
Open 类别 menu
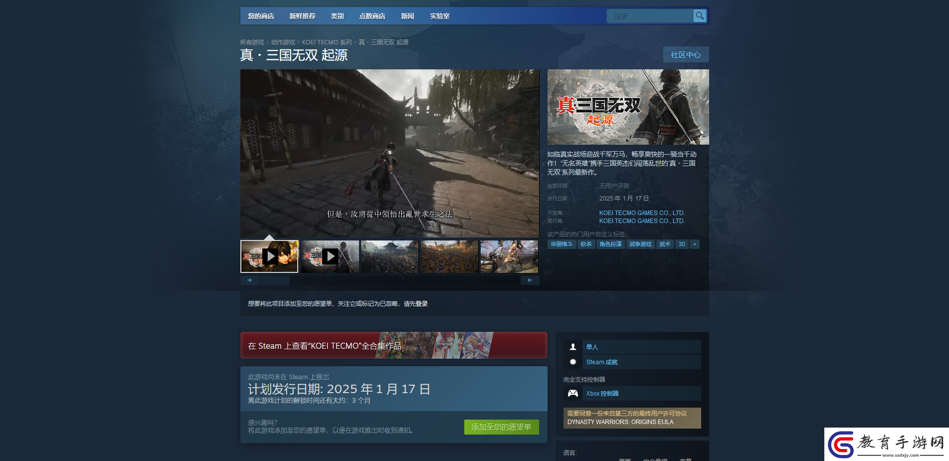337,16
